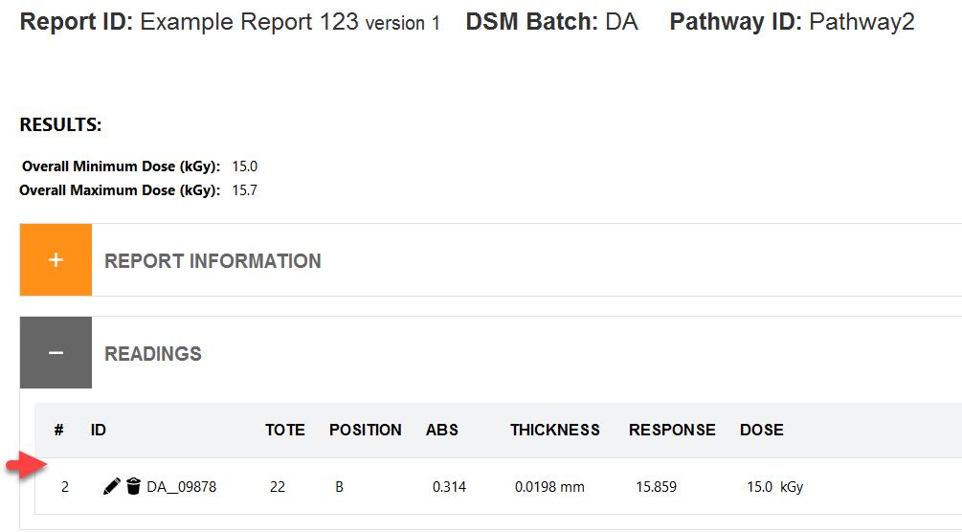
Task: Click the Overall Maximum Dose value 15.7
Action: click(x=244, y=190)
